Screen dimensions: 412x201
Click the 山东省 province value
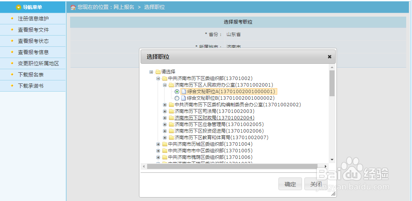233,34
